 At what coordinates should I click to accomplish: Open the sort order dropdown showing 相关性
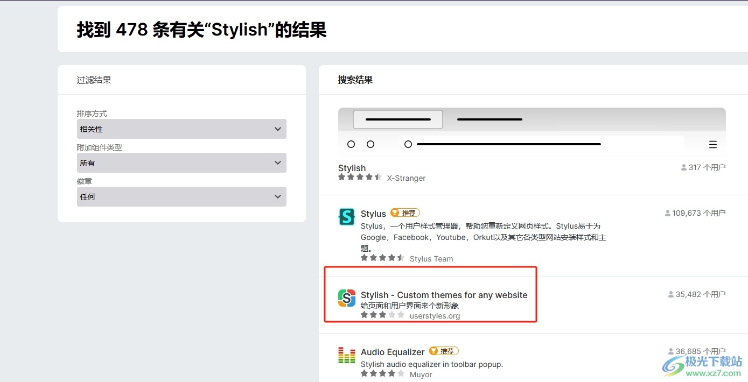click(181, 129)
